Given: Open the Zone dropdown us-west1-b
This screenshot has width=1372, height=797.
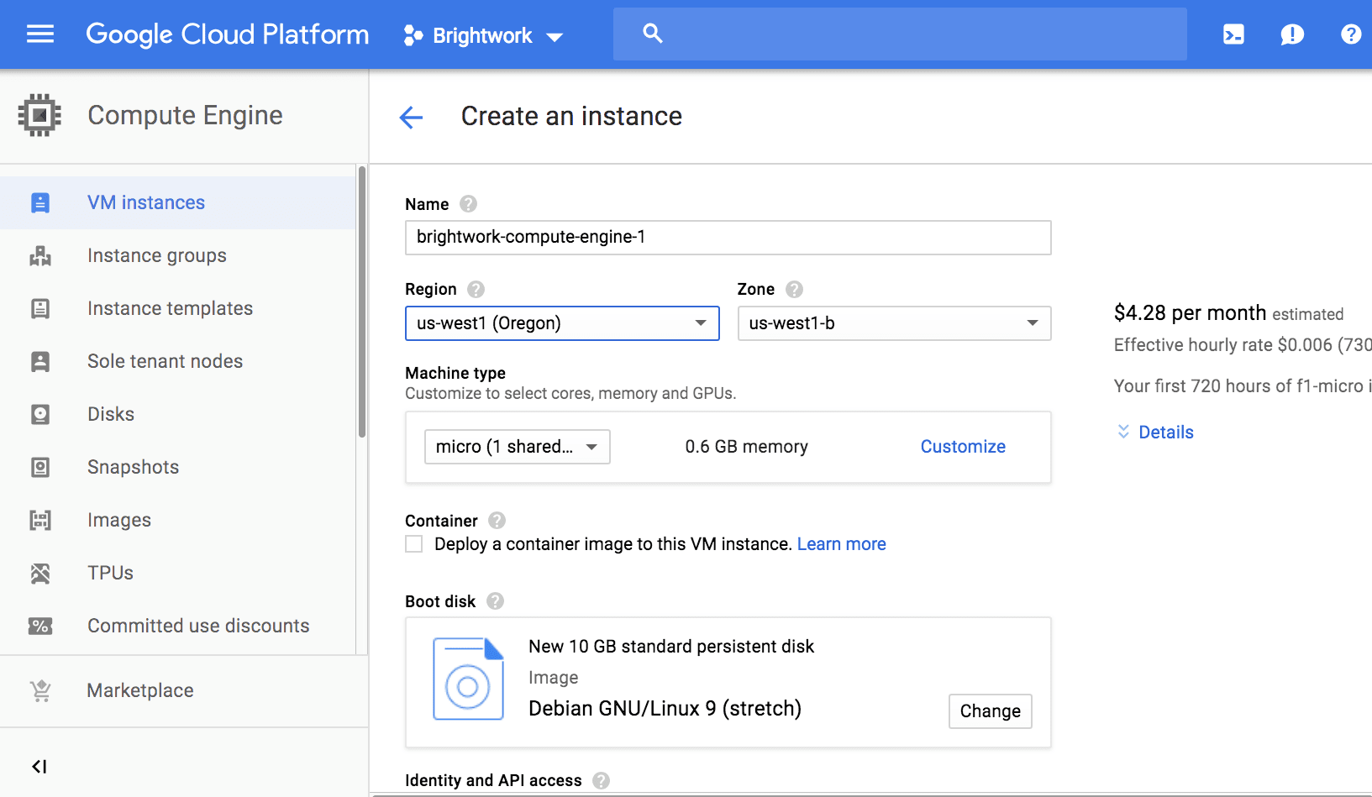Looking at the screenshot, I should point(894,323).
